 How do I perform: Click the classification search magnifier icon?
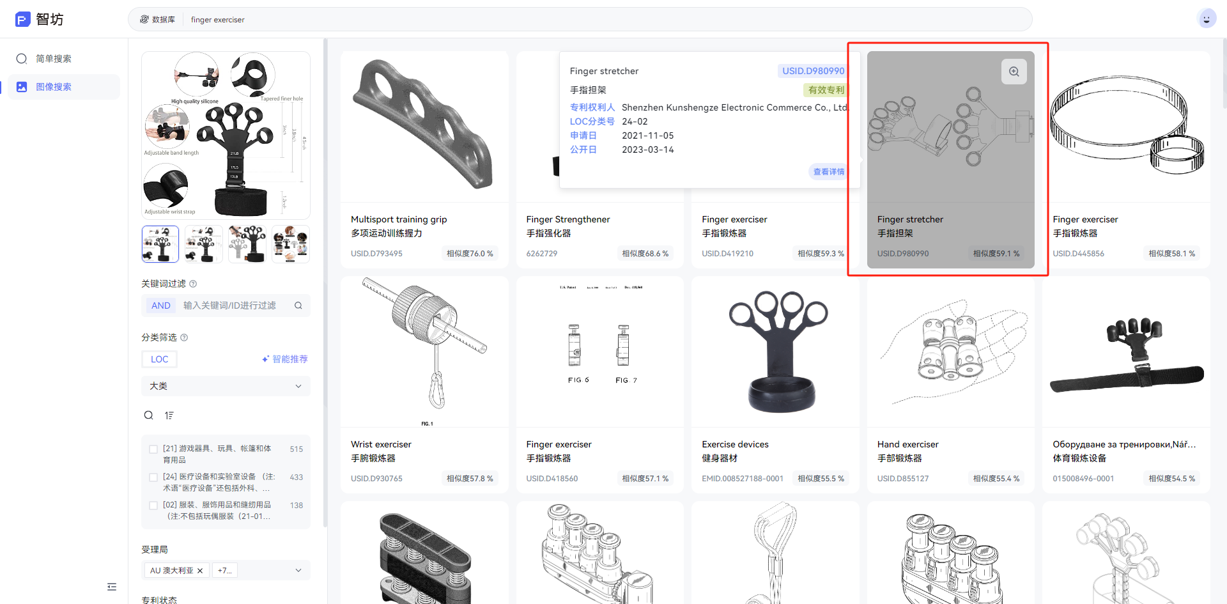click(149, 415)
